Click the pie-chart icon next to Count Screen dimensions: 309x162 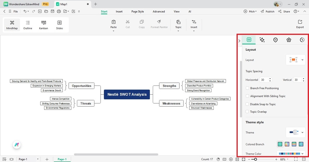[x=218, y=159]
